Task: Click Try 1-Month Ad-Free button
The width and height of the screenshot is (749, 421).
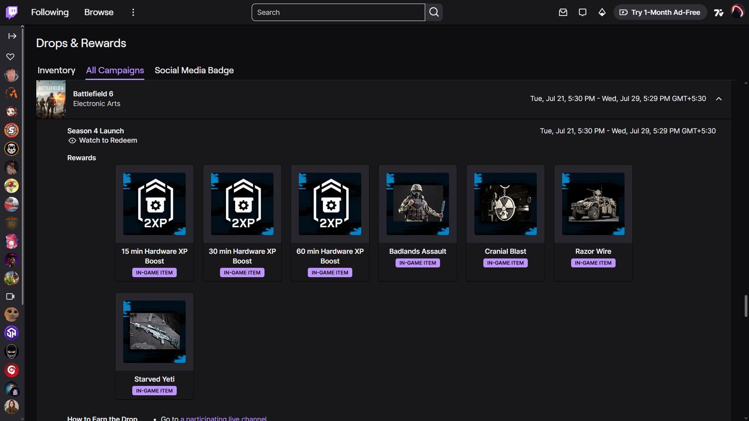Action: pyautogui.click(x=660, y=12)
